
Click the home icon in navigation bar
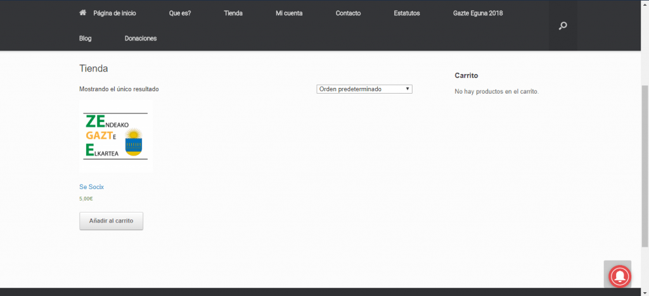pyautogui.click(x=83, y=13)
